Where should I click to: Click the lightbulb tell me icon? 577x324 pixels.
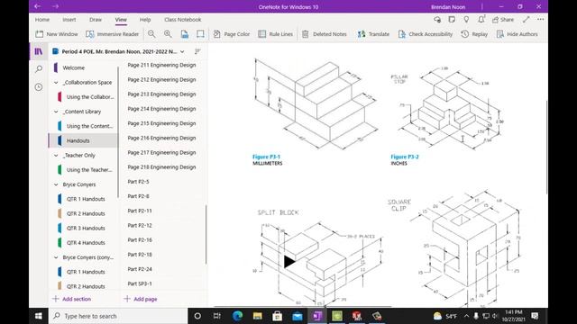[x=466, y=20]
